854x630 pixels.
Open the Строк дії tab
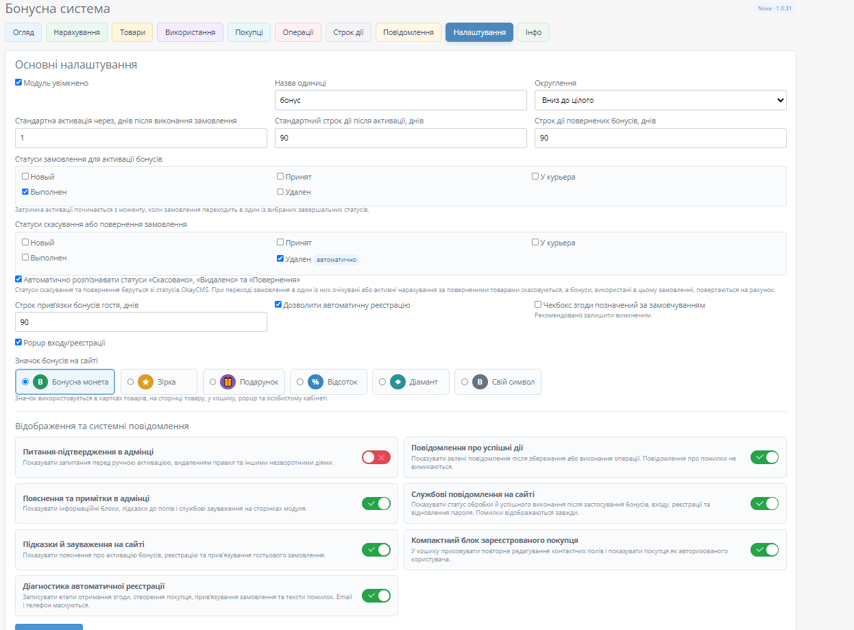[348, 32]
